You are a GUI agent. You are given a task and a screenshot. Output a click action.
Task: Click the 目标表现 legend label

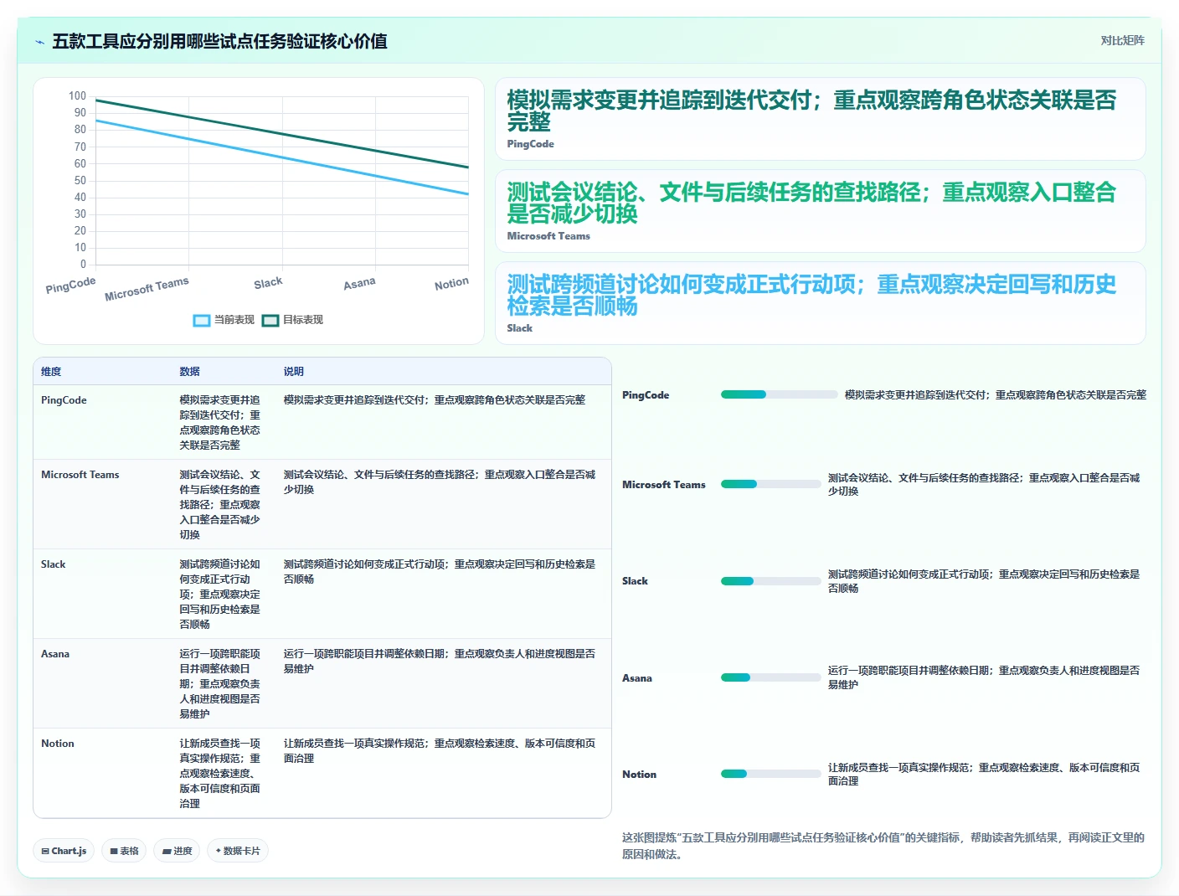coord(303,320)
